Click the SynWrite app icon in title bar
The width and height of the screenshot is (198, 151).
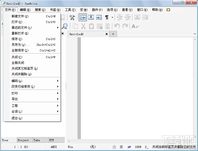[x=4, y=3]
